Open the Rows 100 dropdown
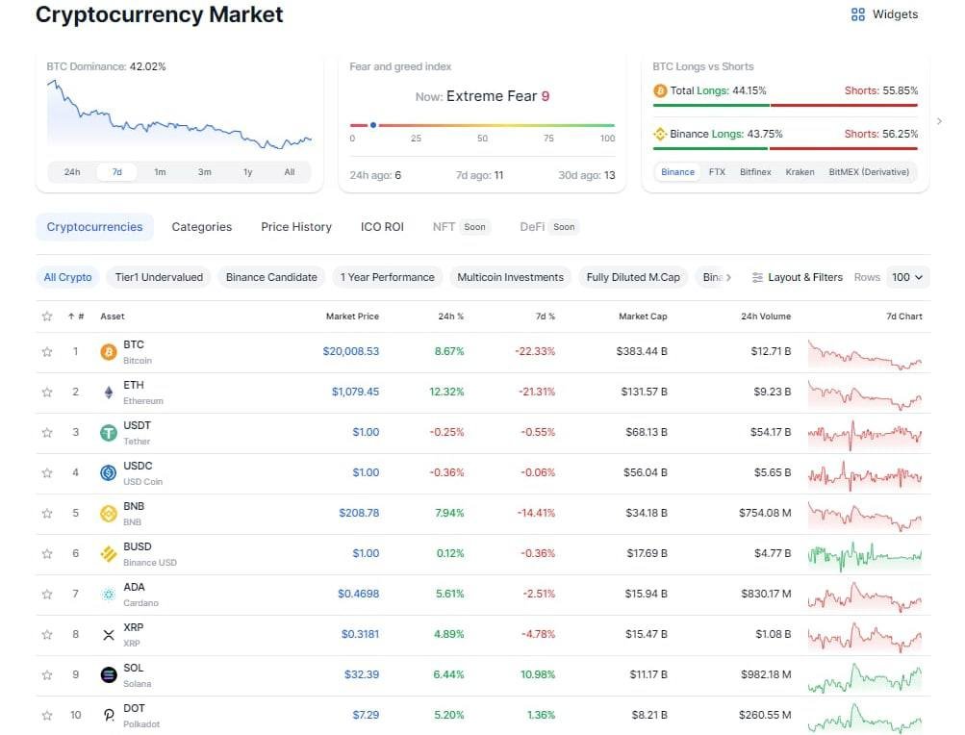Image resolution: width=965 pixels, height=735 pixels. 907,277
